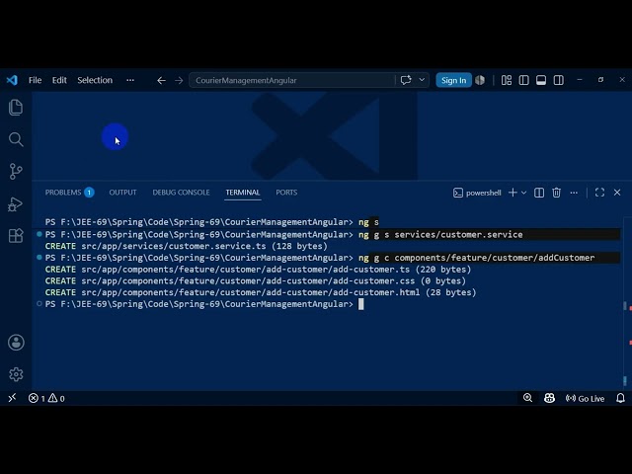Click the add-customer.html (28 bytes) line
This screenshot has height=474, width=632.
point(261,292)
